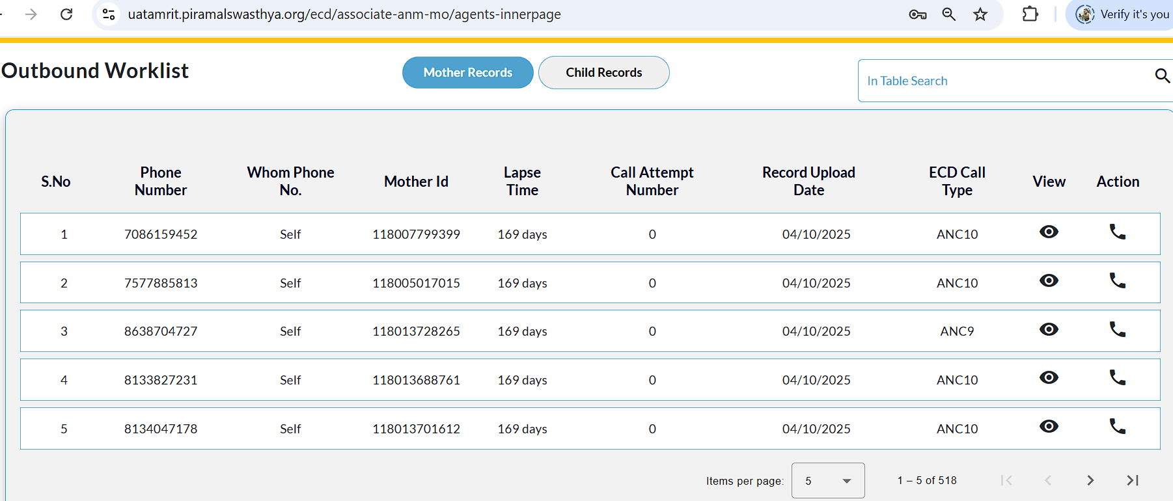The width and height of the screenshot is (1173, 501).
Task: Jump to the last page of records
Action: 1133,481
